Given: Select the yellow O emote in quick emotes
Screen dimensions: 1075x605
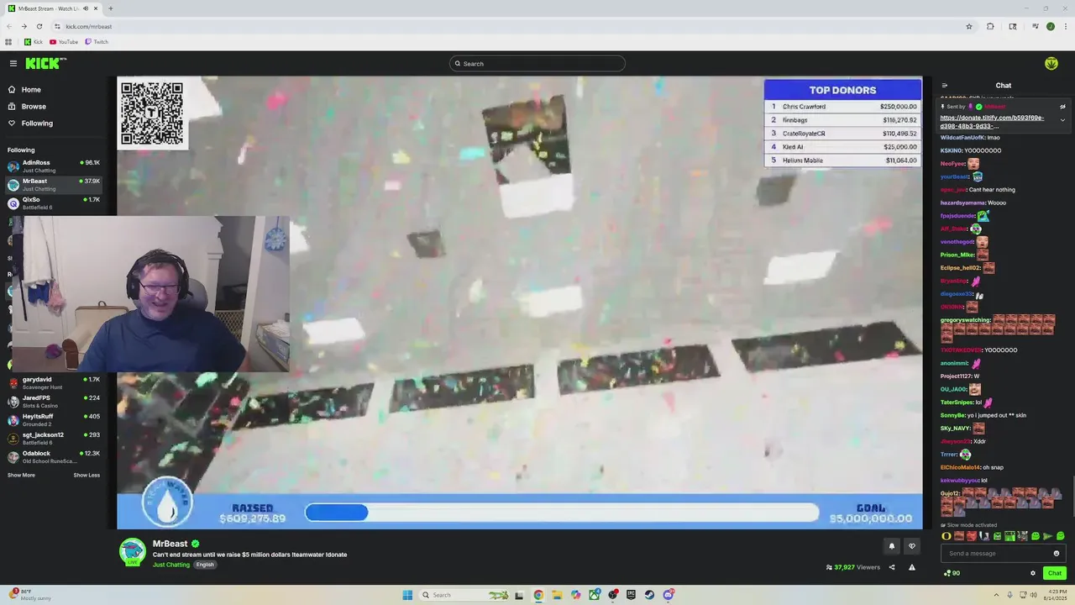Looking at the screenshot, I should [947, 536].
